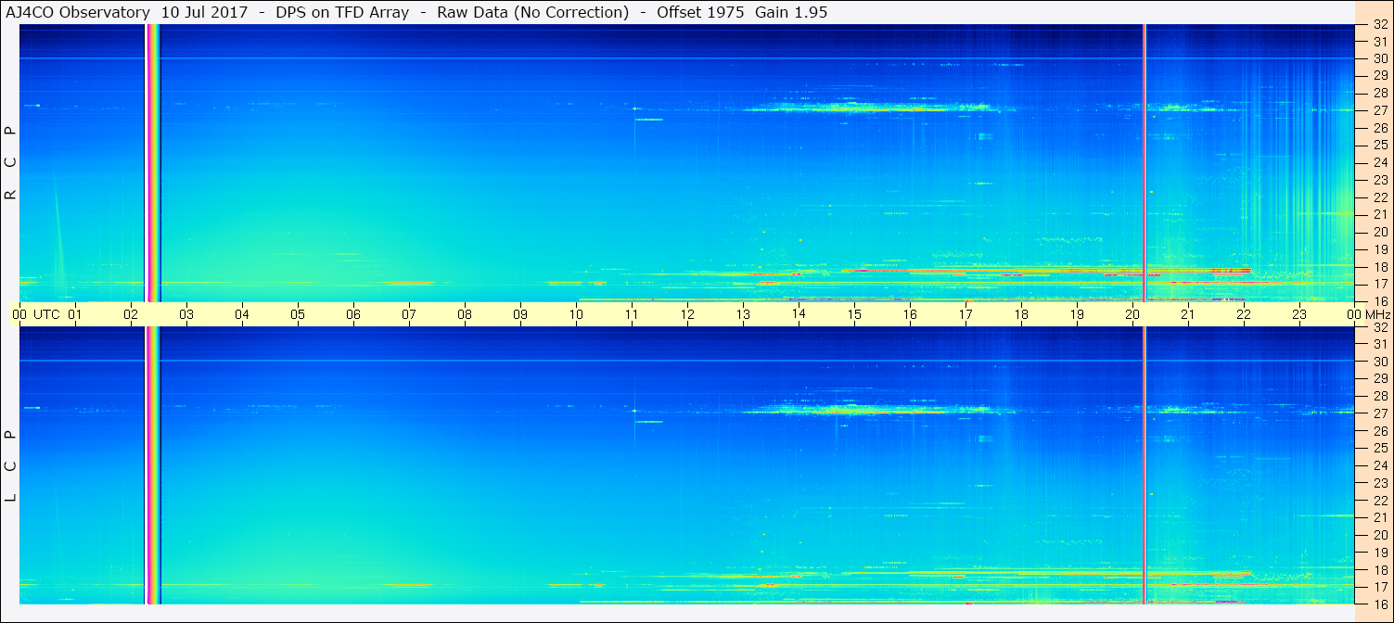Click the 21 MHz tick label in RCP panel
The image size is (1394, 623).
coord(1380,214)
